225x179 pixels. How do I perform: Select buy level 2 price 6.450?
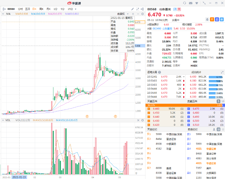(x=156, y=113)
